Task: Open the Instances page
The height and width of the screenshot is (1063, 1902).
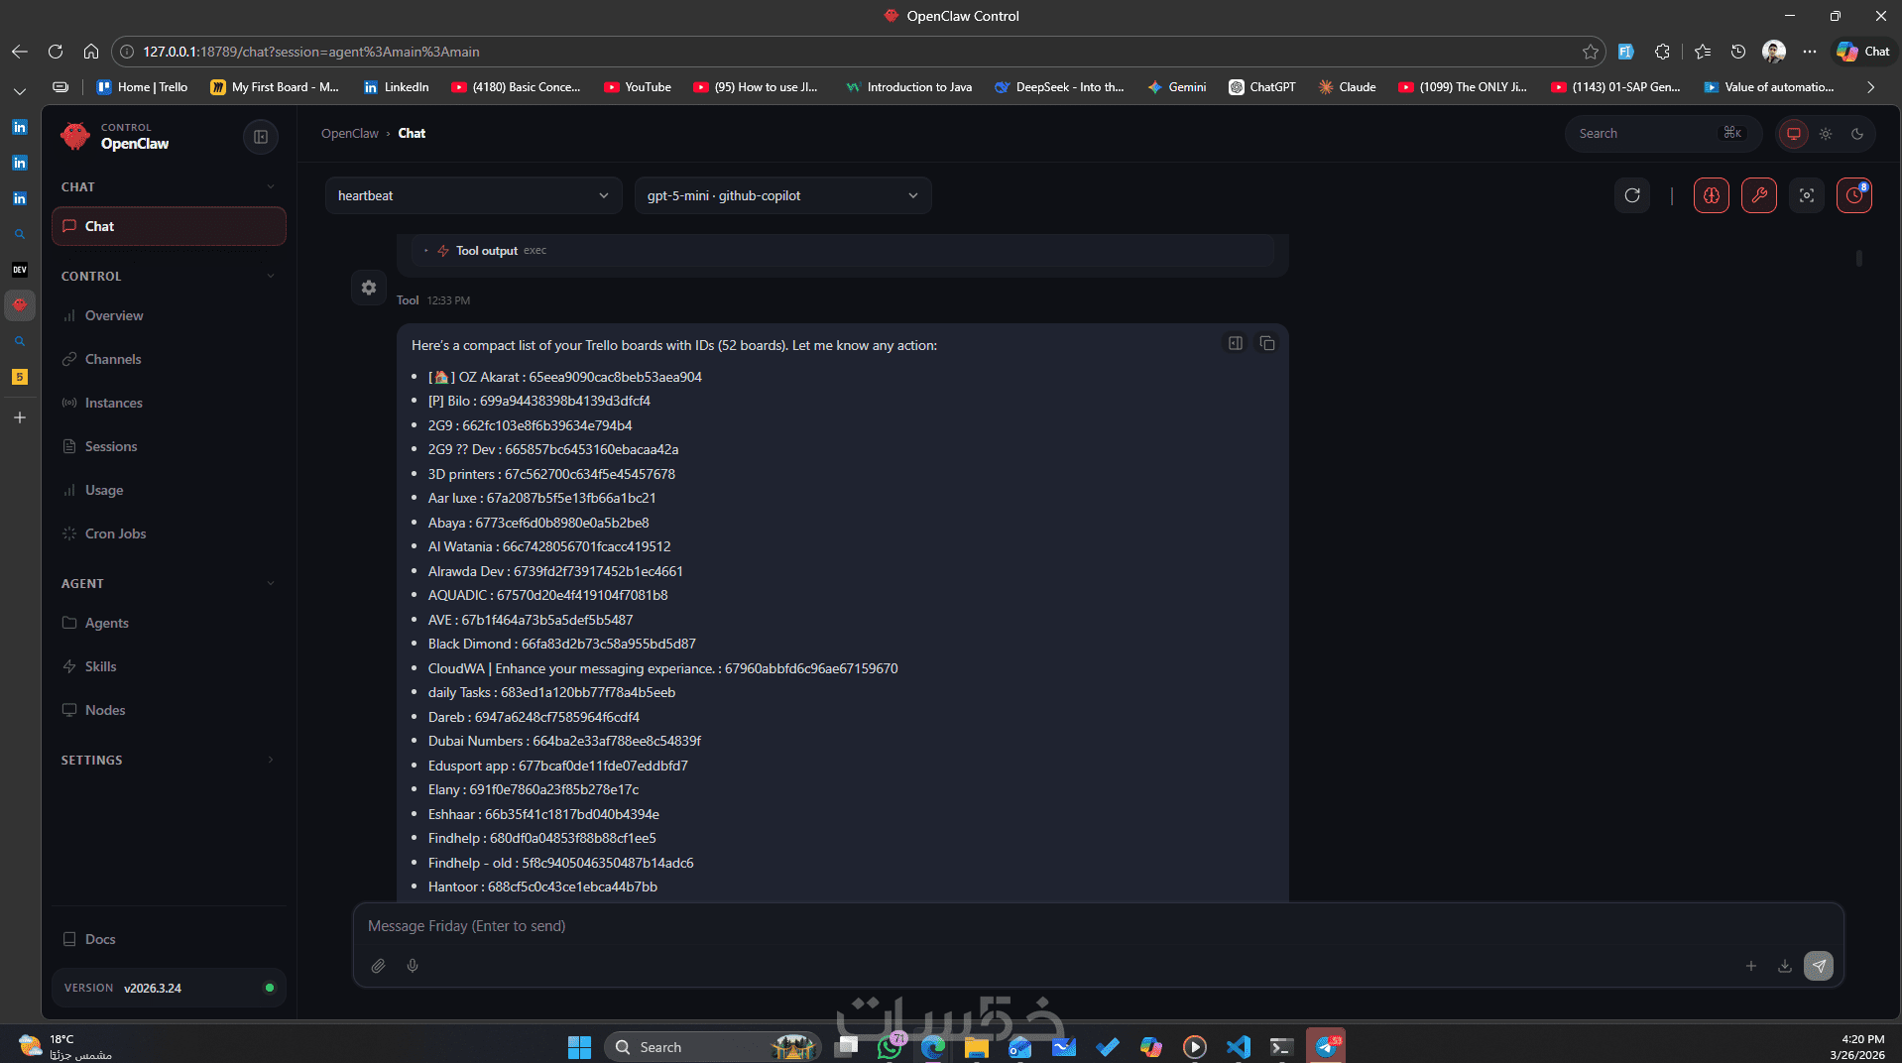Action: [169, 403]
